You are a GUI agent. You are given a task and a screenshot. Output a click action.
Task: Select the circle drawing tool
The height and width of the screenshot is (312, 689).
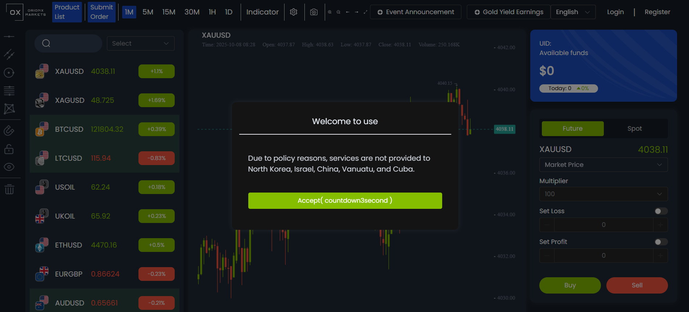[x=9, y=73]
